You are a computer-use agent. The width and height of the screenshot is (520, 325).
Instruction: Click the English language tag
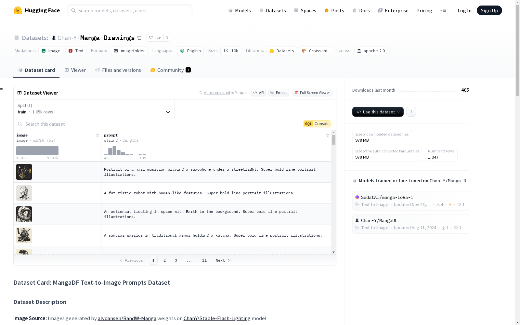point(190,51)
